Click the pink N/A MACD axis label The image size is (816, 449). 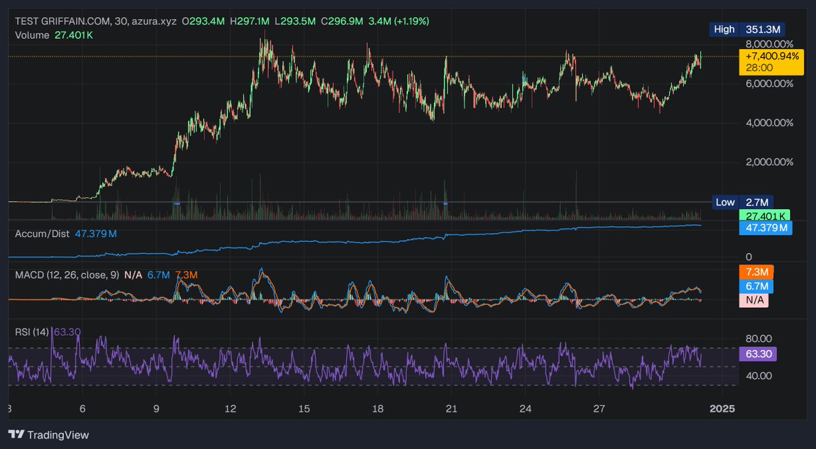753,300
